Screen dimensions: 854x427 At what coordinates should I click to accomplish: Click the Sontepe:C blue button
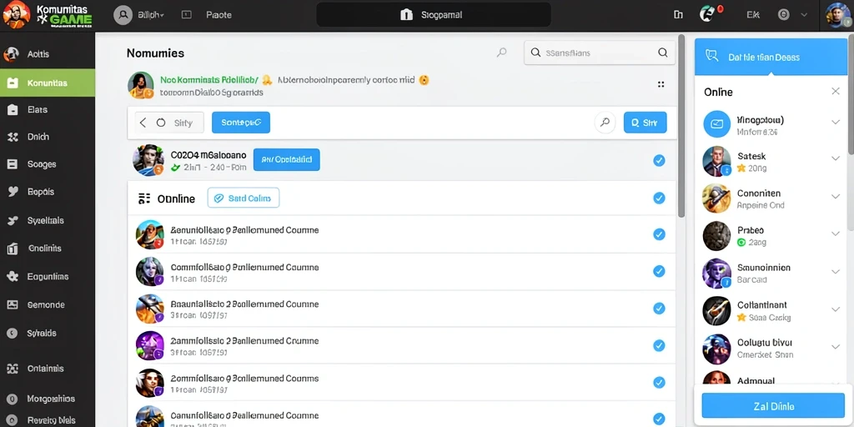(x=241, y=123)
